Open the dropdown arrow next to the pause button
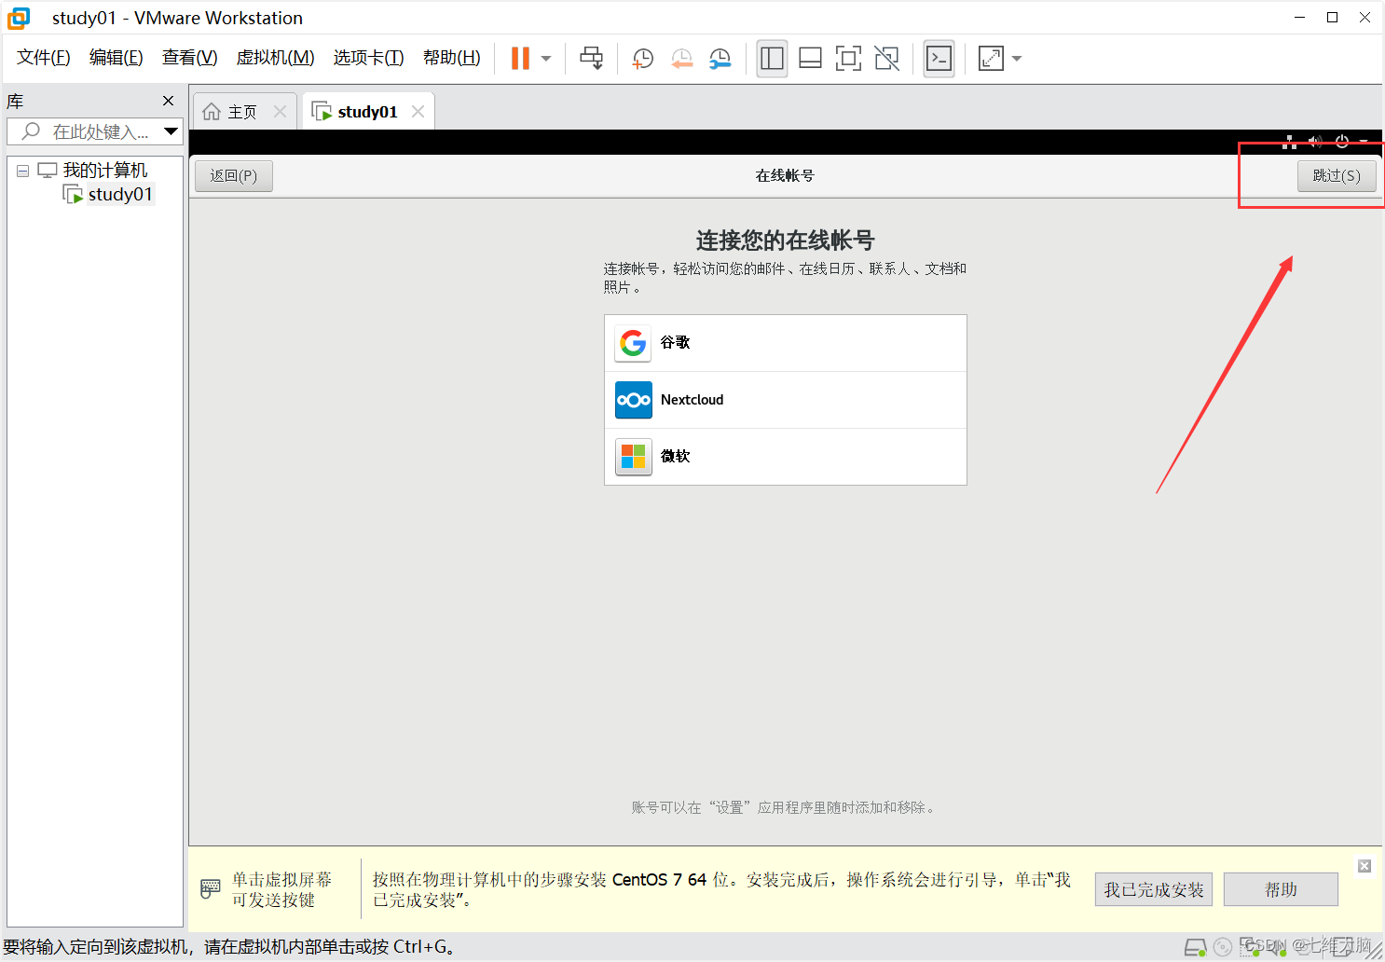 (x=546, y=59)
